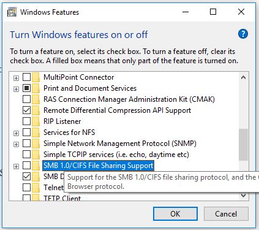Click the Windows Features title bar icon
The height and width of the screenshot is (230, 259).
(12, 12)
